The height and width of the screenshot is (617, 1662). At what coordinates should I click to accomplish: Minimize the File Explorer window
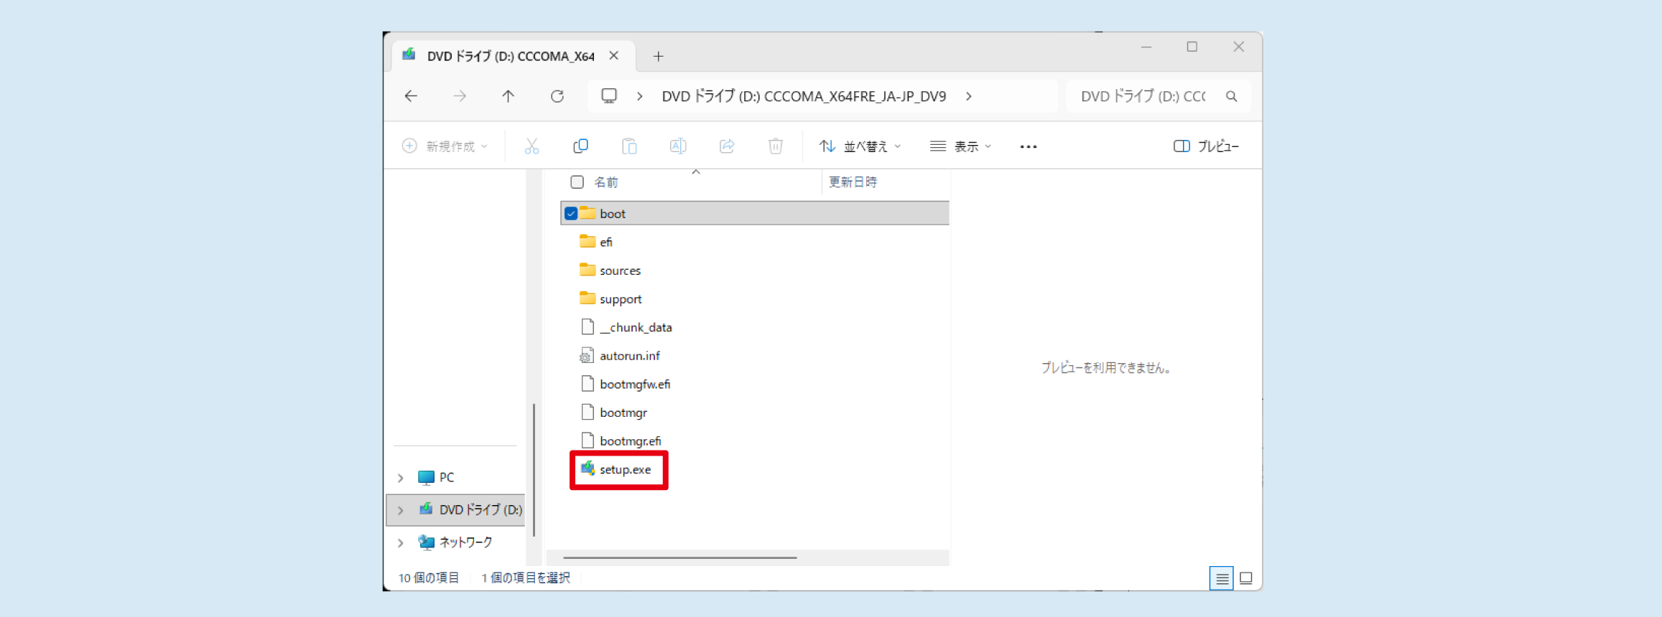pos(1146,47)
